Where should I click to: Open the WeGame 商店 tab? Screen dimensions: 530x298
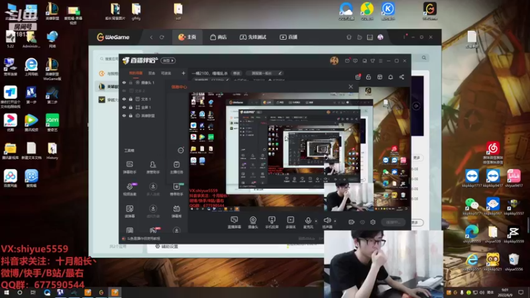(x=219, y=37)
